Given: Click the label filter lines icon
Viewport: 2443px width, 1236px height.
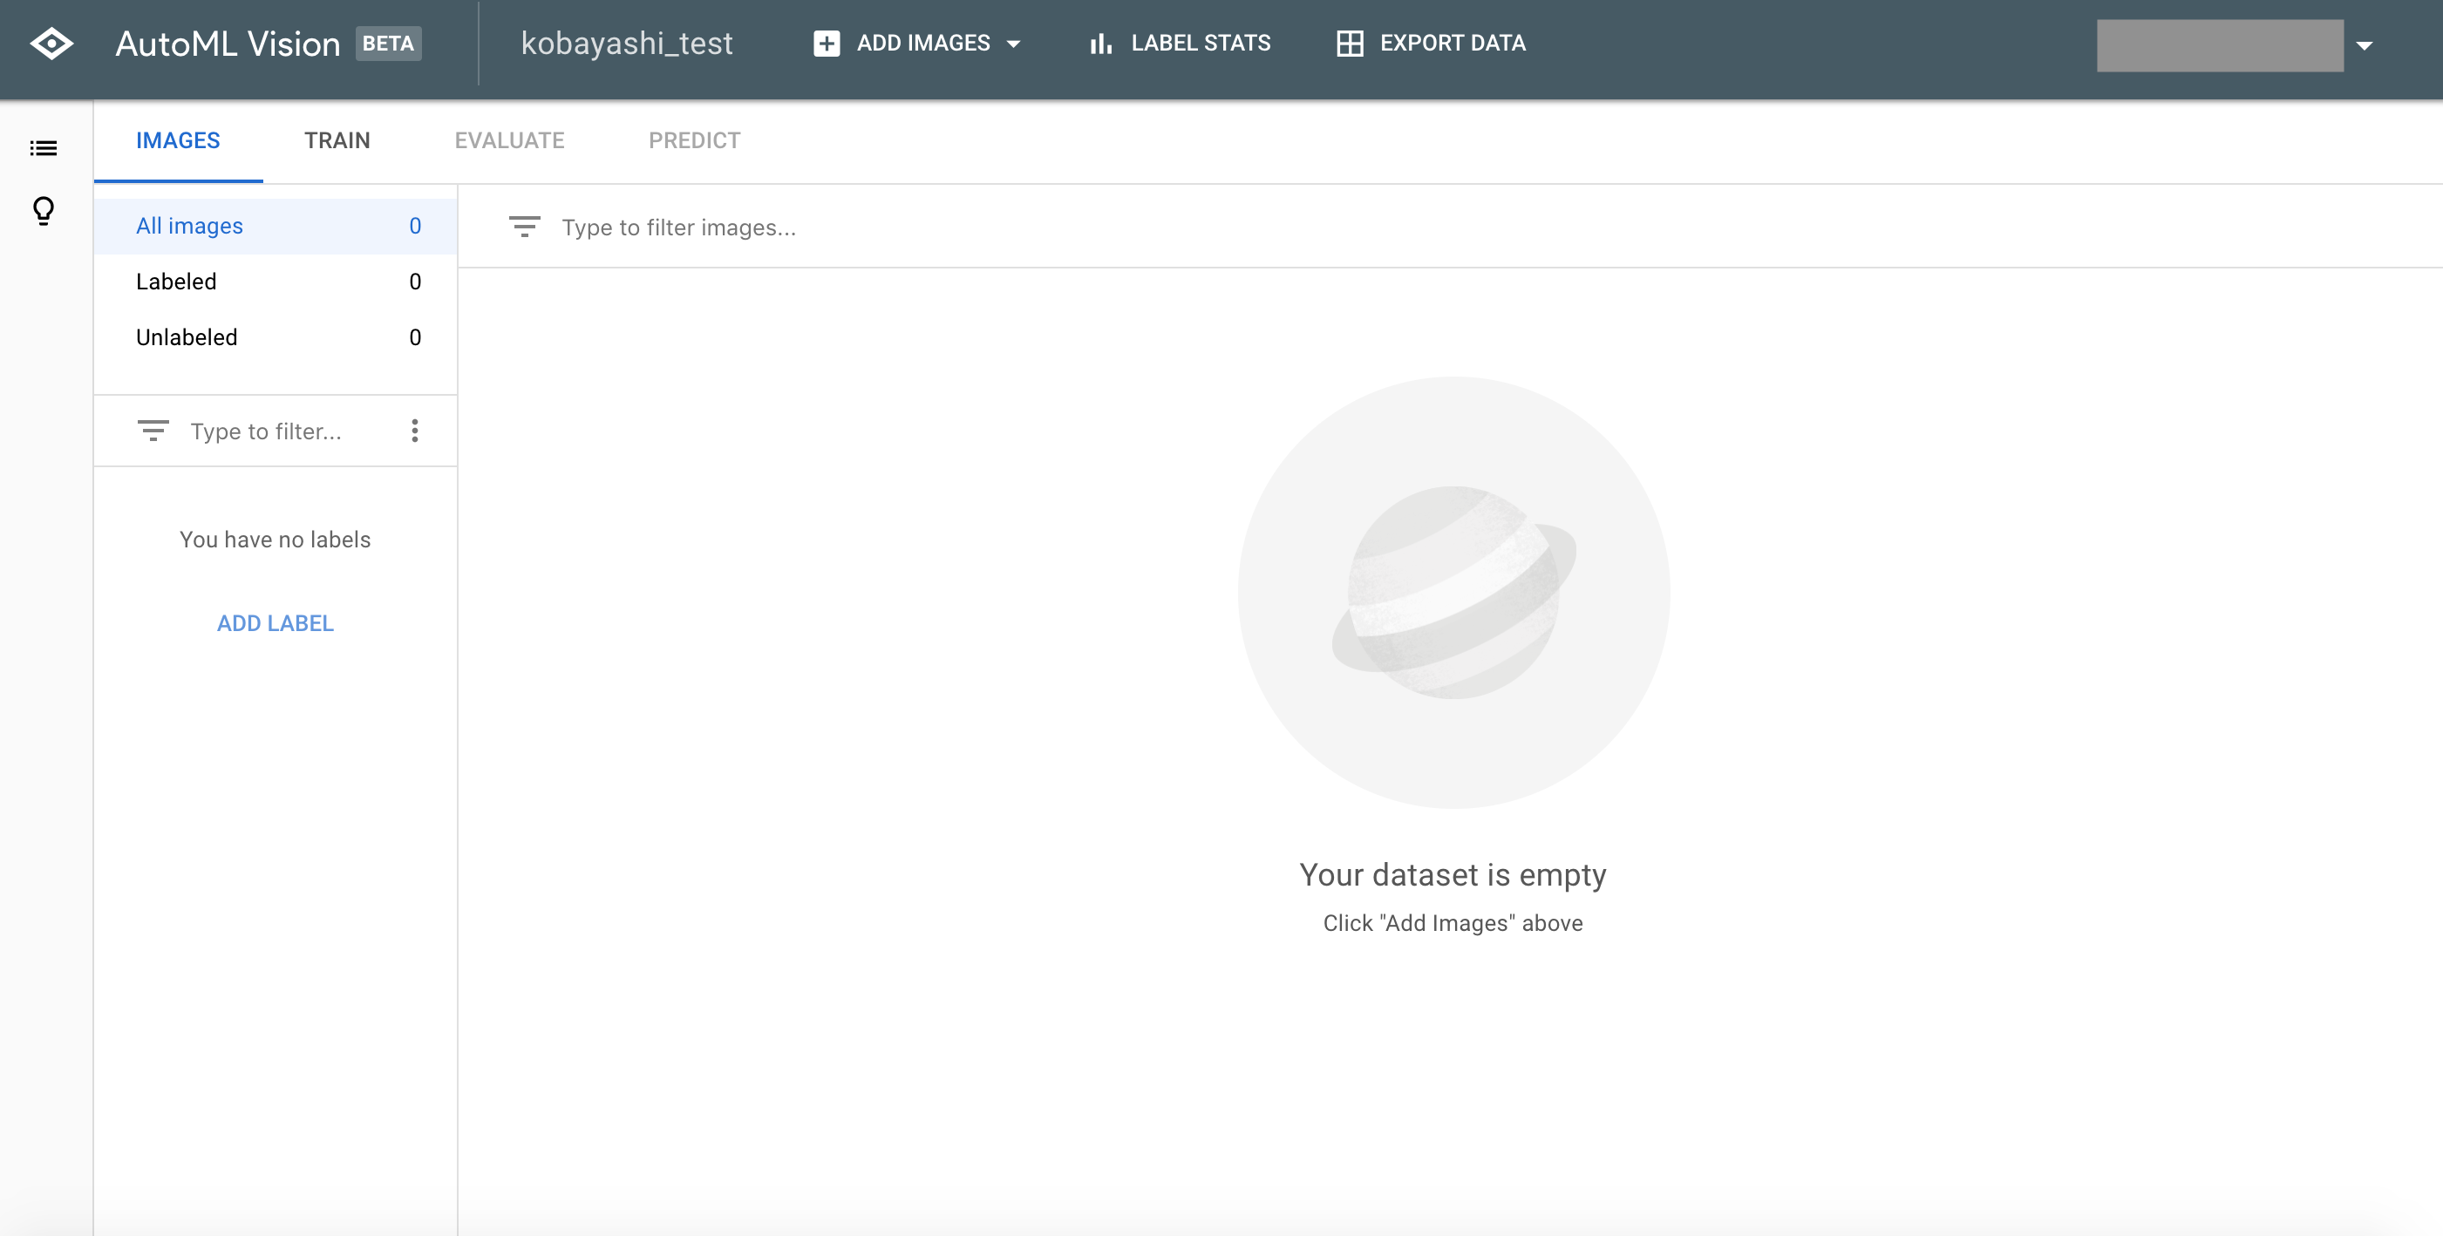Looking at the screenshot, I should [153, 431].
